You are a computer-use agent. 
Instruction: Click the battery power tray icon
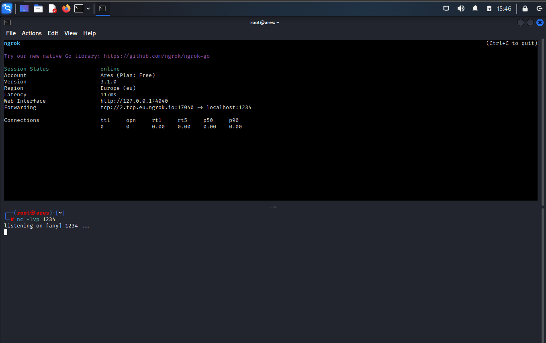[489, 8]
